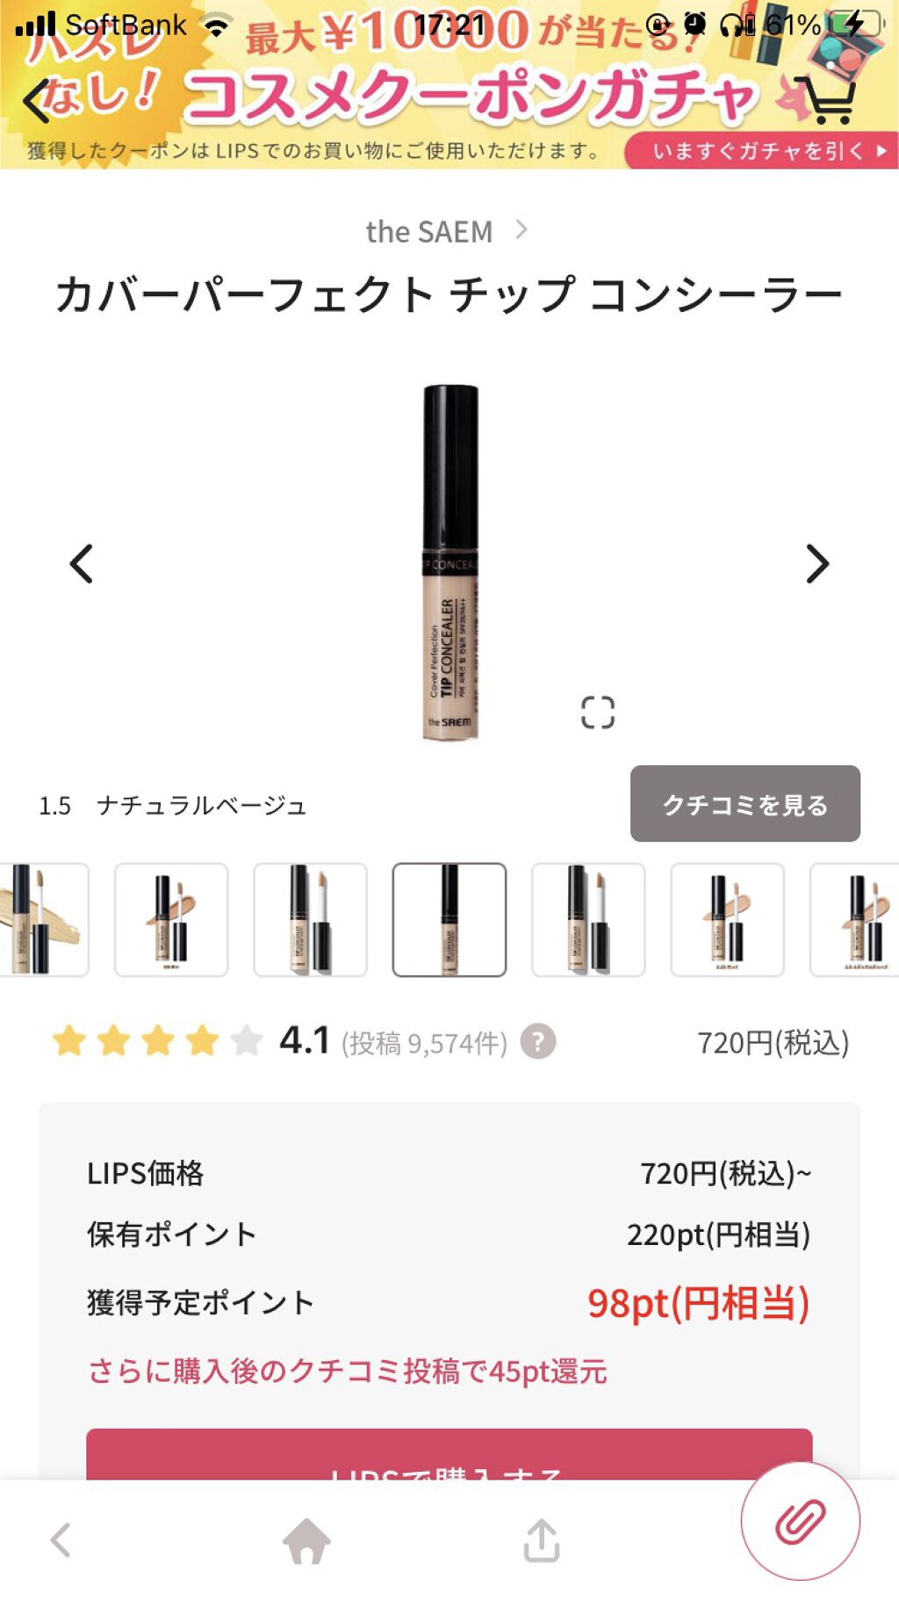
Task: Open rating help question mark icon
Action: pyautogui.click(x=538, y=1042)
